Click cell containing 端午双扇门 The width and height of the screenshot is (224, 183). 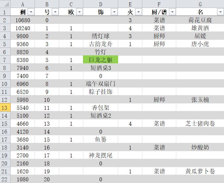point(101,84)
